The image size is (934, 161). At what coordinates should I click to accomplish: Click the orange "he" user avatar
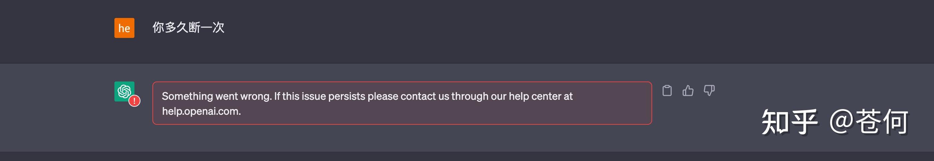click(x=124, y=28)
